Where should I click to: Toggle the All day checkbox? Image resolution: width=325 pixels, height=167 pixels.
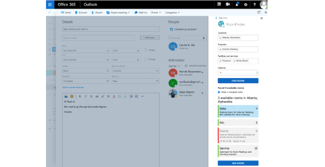coord(145,50)
